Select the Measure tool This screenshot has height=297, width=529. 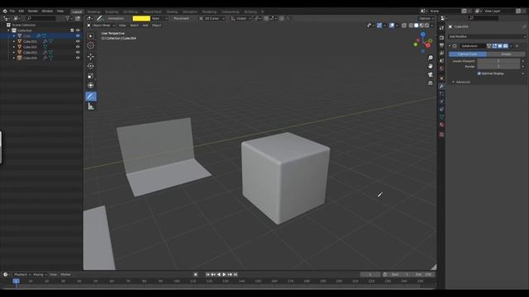[x=91, y=106]
